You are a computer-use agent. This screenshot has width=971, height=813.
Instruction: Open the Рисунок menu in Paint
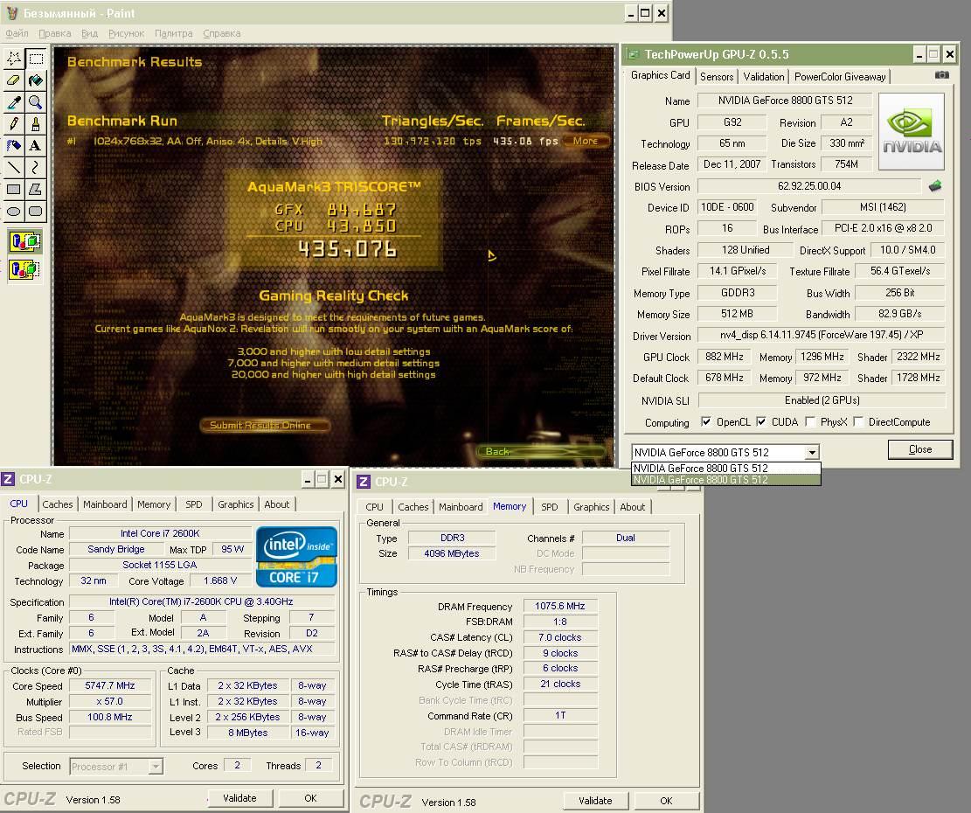(126, 33)
